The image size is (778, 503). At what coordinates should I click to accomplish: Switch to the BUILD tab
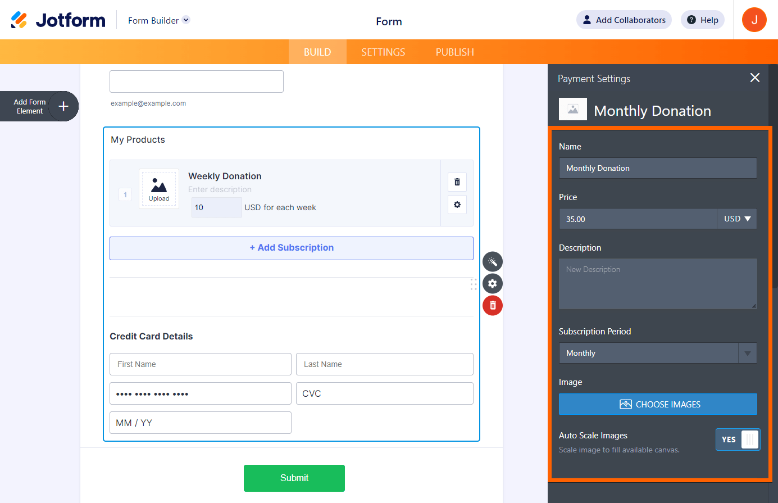point(317,52)
